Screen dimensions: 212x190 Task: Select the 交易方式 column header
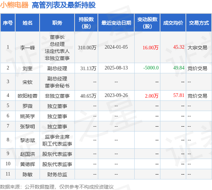coord(199,23)
